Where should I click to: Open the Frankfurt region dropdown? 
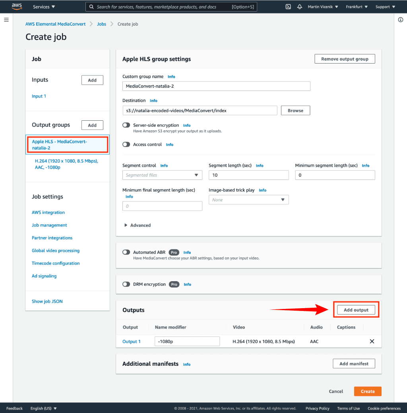(x=357, y=7)
